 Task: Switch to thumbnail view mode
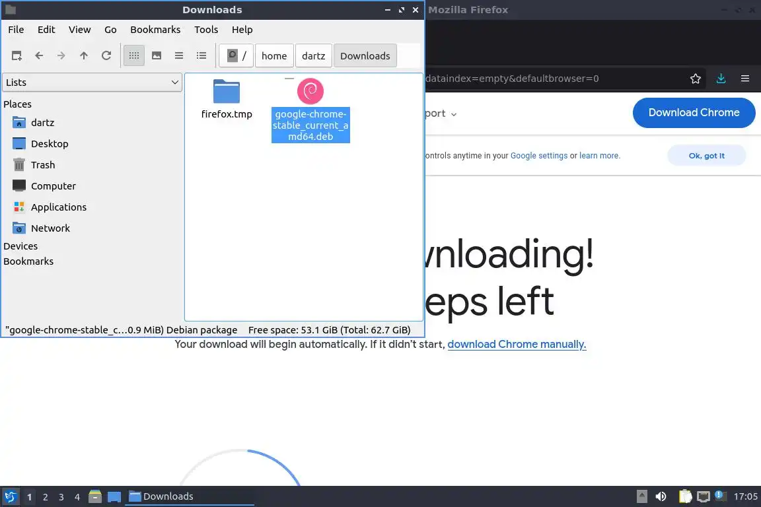coord(157,56)
